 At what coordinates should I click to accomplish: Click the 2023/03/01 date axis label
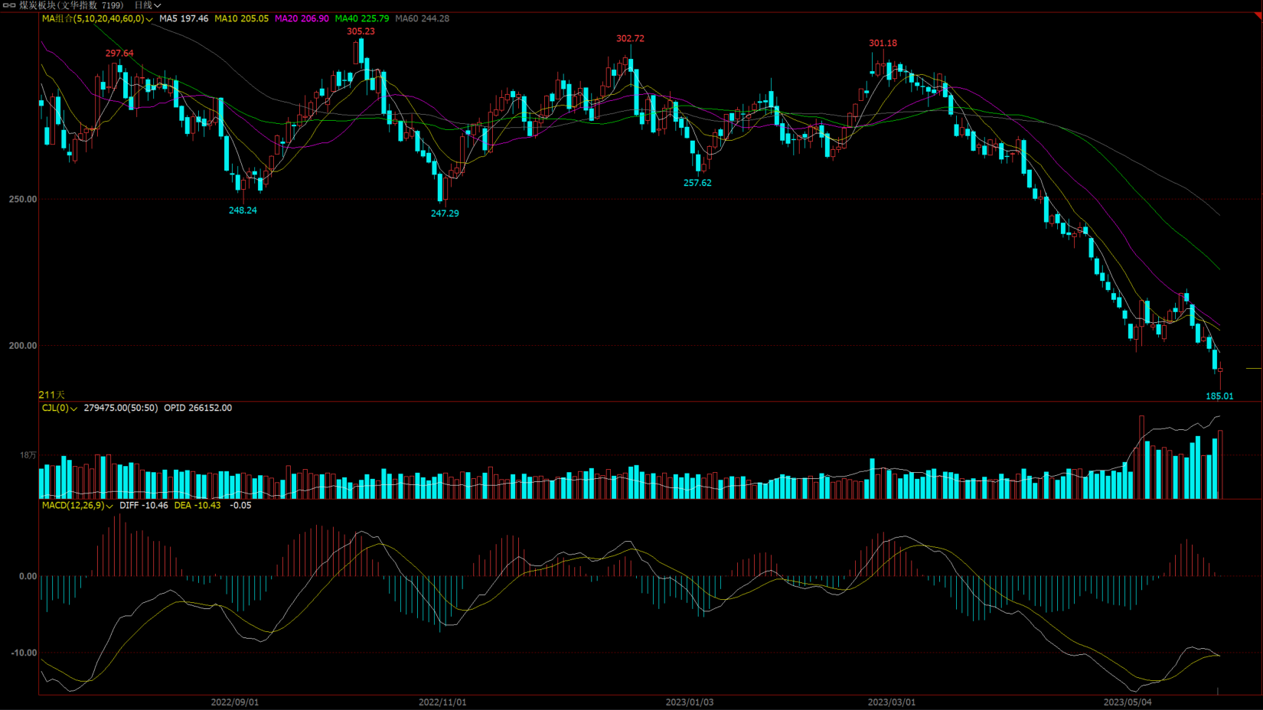coord(892,702)
